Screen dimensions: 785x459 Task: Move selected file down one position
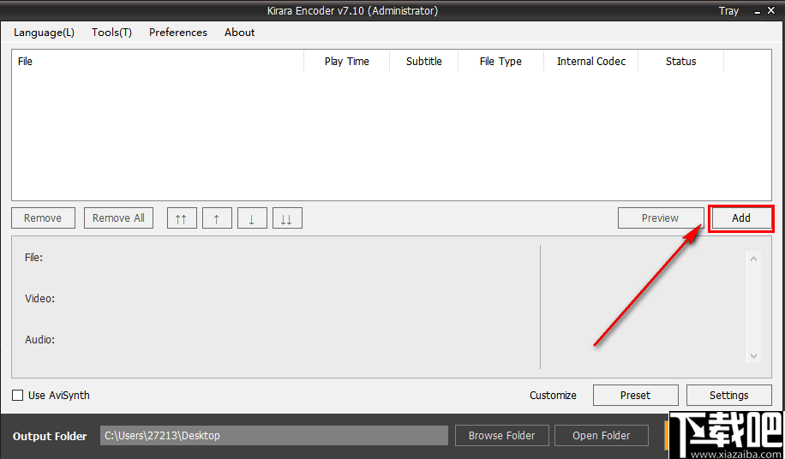[x=252, y=218]
